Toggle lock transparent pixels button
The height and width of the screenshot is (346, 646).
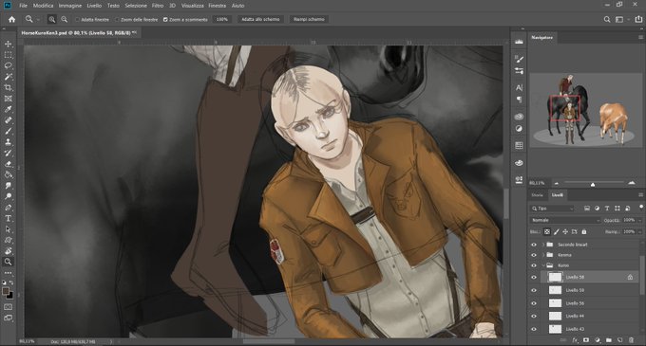pos(547,231)
